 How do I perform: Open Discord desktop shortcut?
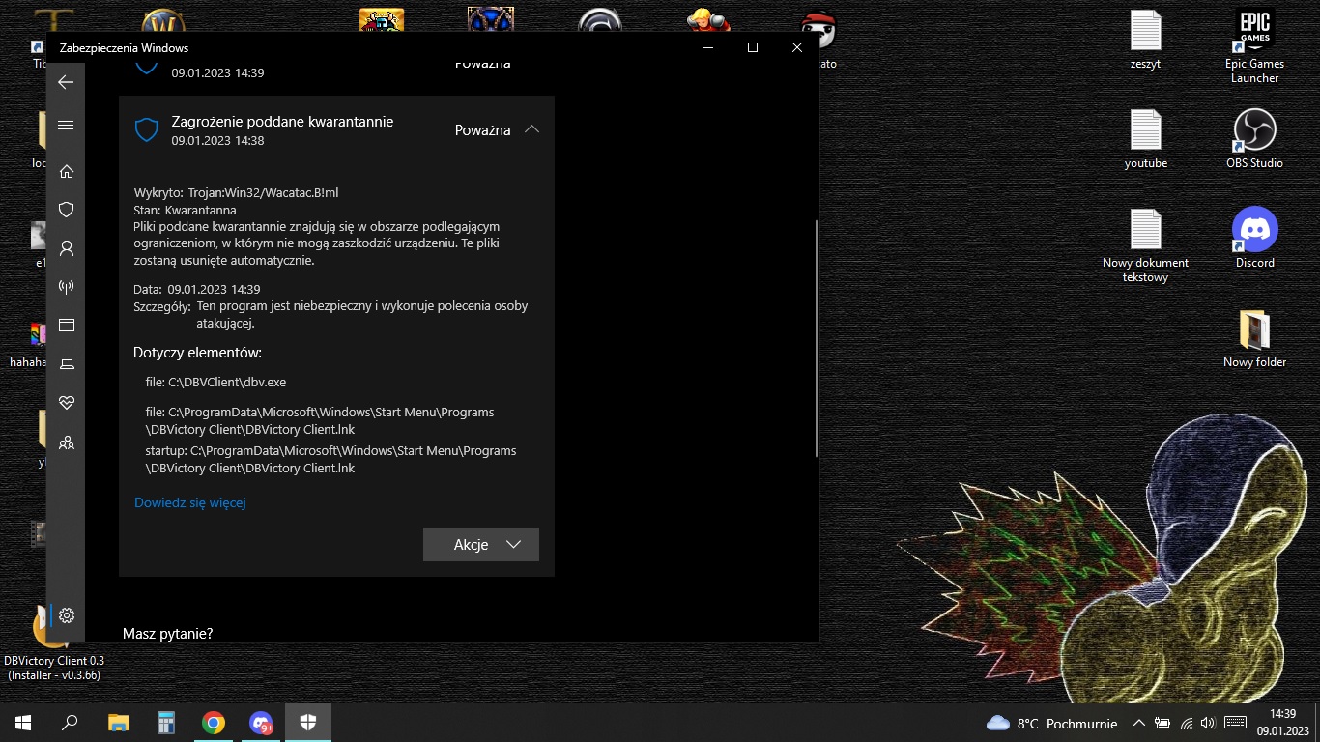(x=1254, y=239)
